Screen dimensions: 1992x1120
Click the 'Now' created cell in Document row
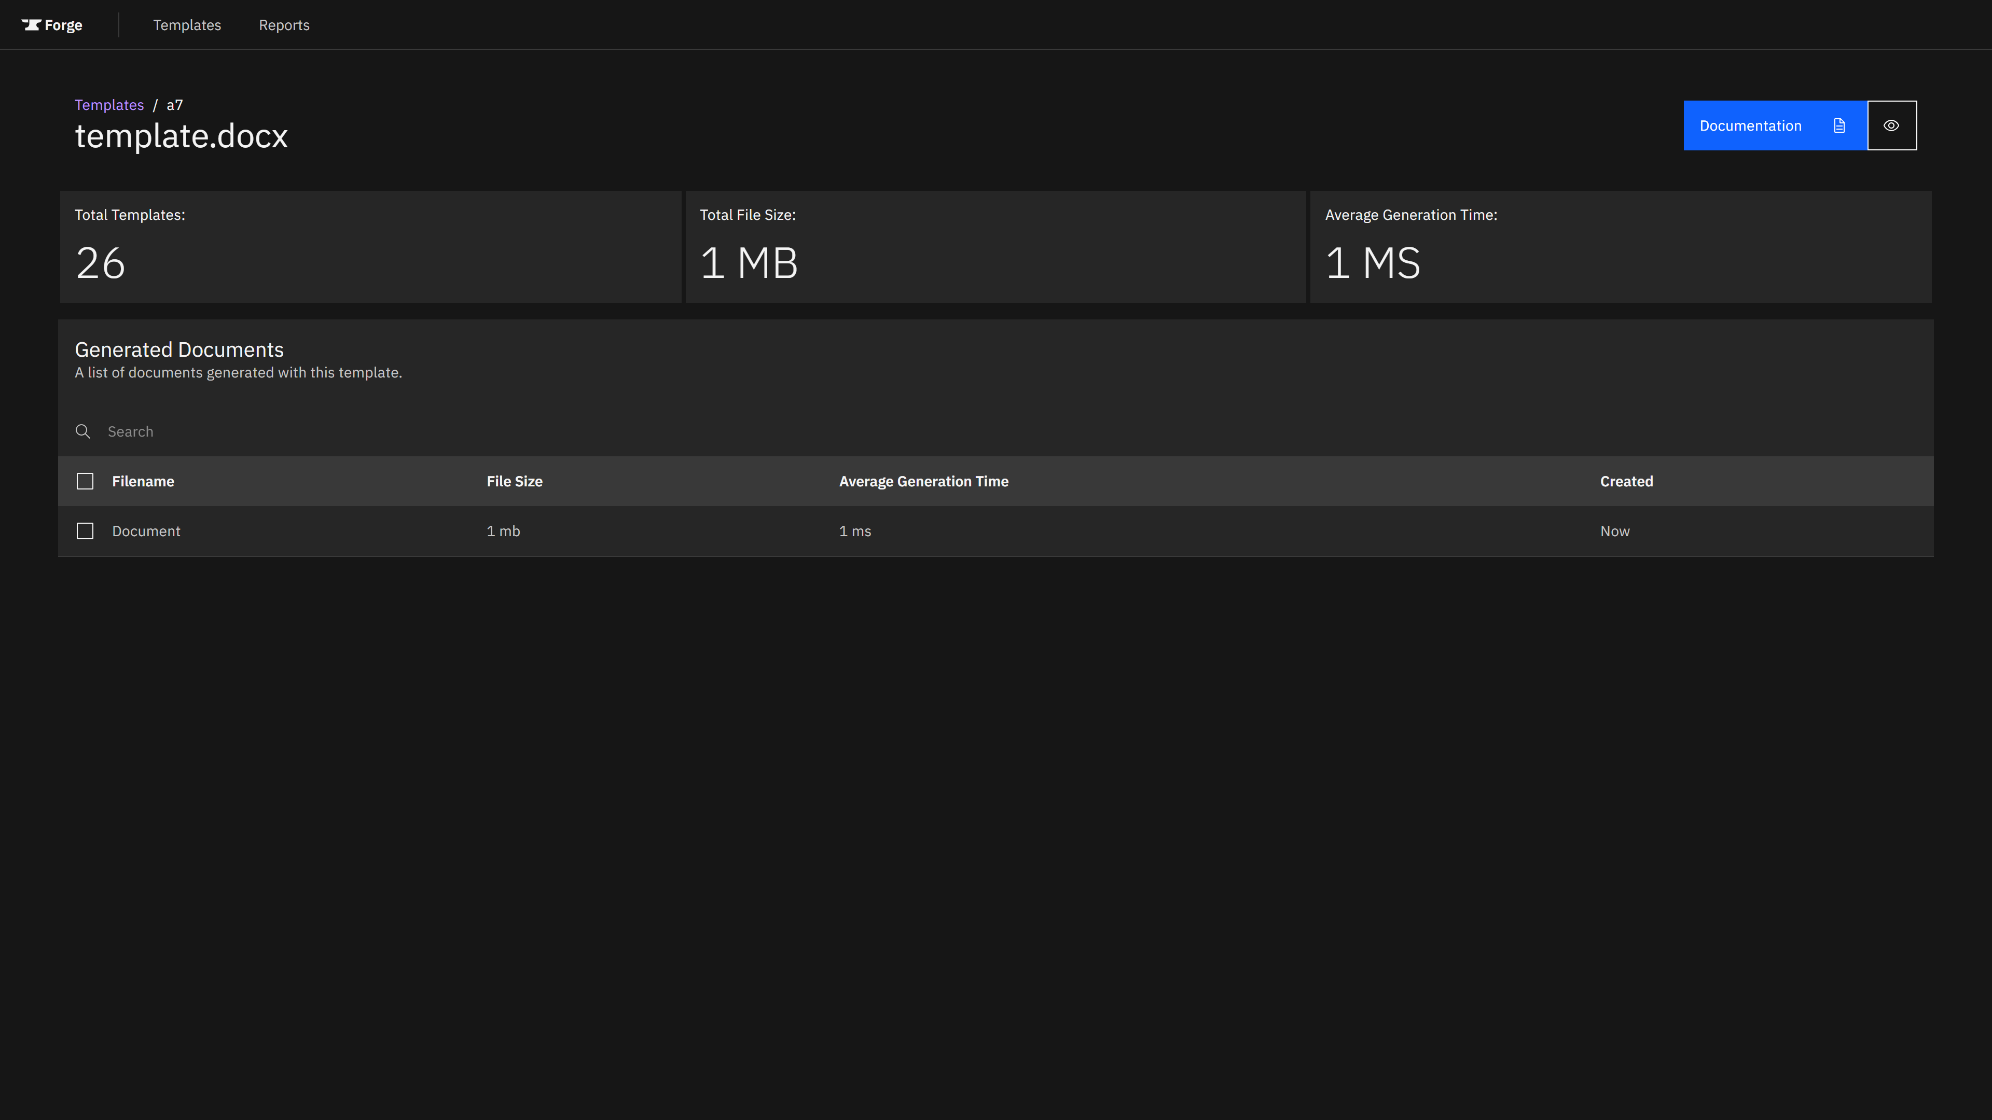tap(1615, 531)
